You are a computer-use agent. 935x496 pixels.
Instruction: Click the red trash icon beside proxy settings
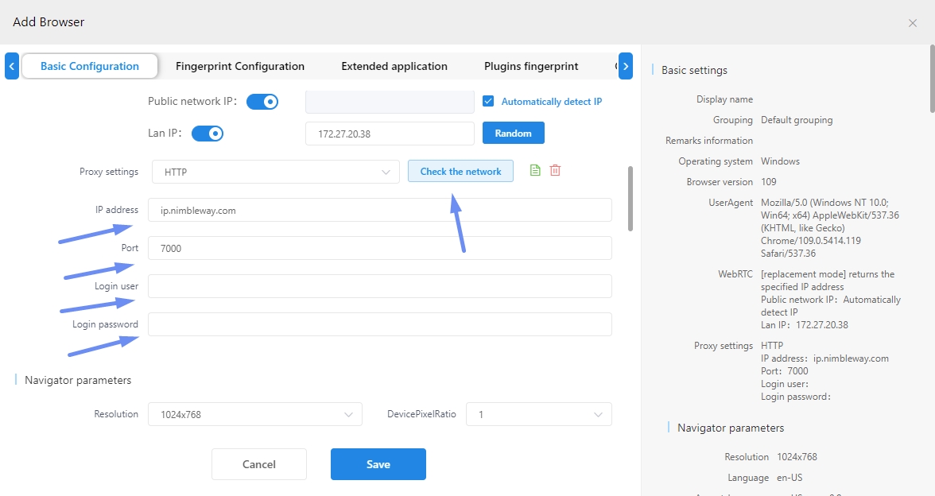555,171
